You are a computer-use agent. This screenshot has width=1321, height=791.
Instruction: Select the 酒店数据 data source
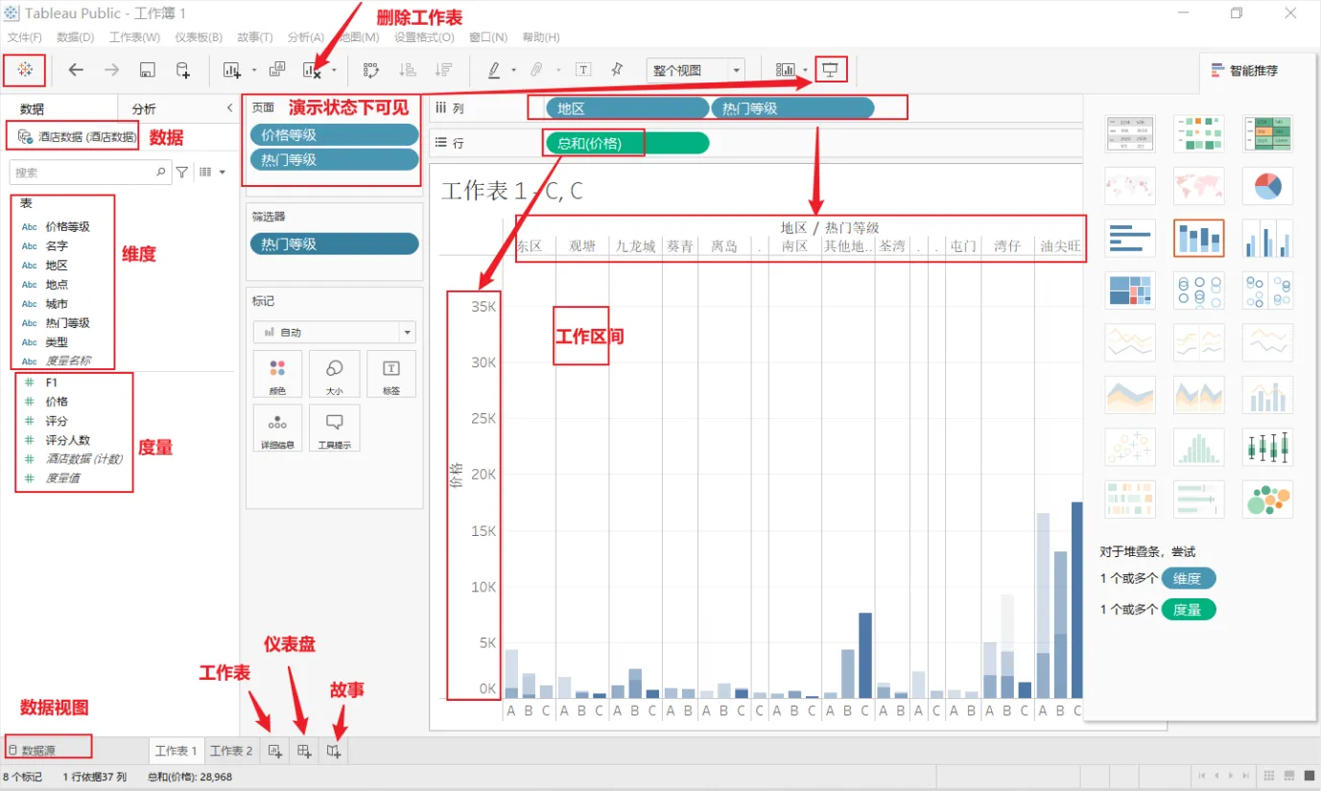pos(78,137)
